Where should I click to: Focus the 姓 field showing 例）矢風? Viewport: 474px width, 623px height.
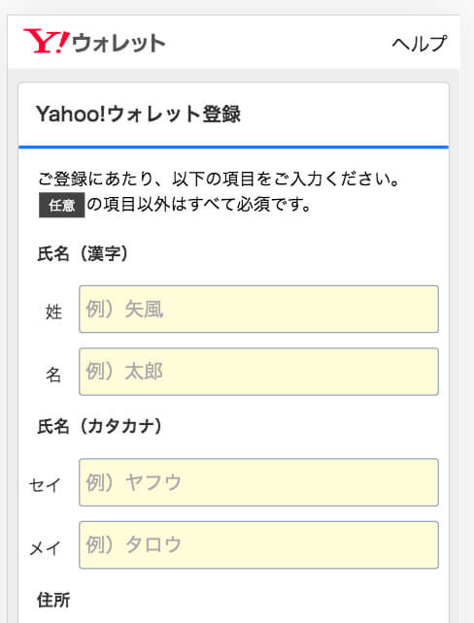click(x=259, y=310)
